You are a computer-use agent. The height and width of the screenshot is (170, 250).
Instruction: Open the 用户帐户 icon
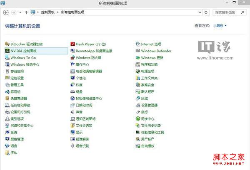[138, 139]
